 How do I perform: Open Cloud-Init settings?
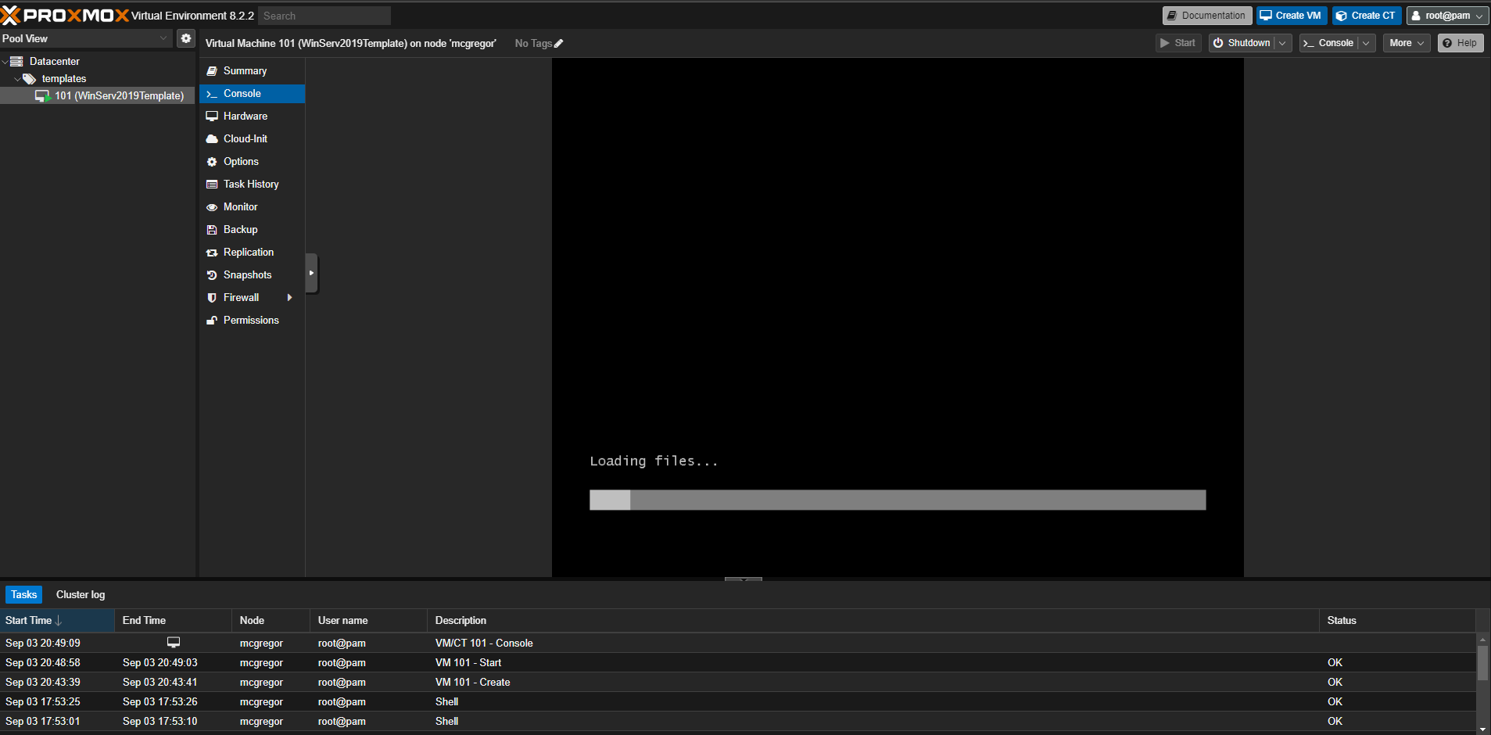tap(252, 139)
